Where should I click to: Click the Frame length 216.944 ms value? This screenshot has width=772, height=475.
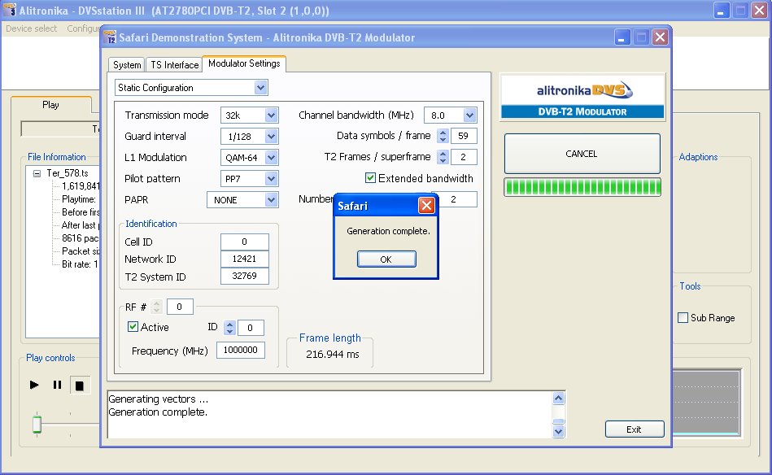(333, 355)
